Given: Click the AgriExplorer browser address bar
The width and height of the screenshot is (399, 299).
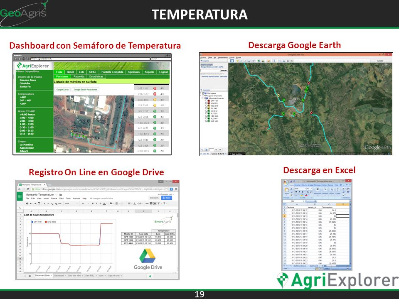Looking at the screenshot, I should pos(90,59).
